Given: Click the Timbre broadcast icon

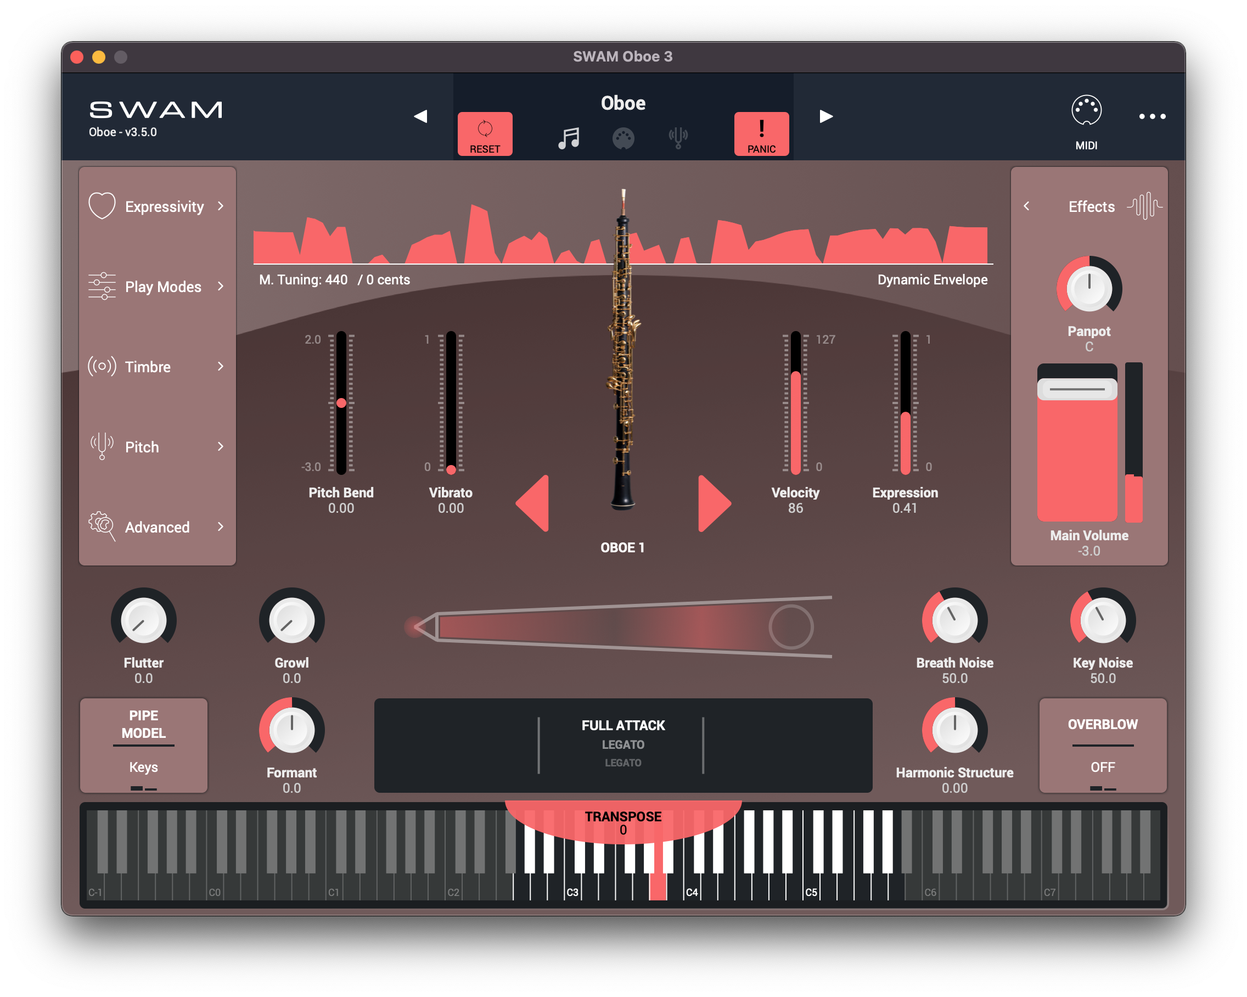Looking at the screenshot, I should 102,366.
